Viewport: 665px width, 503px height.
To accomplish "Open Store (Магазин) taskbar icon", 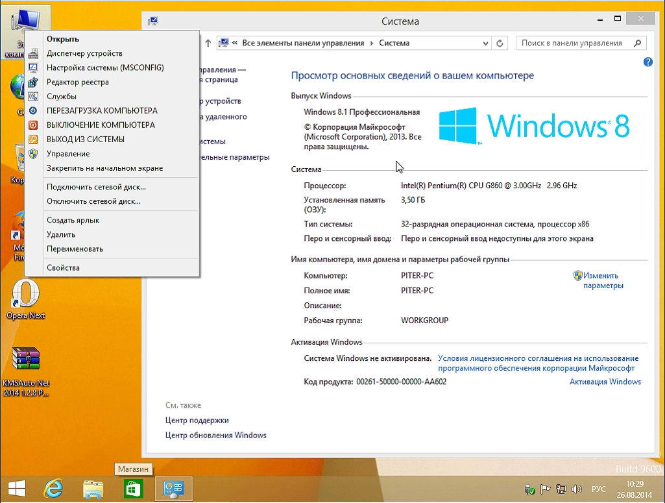I will [x=133, y=489].
